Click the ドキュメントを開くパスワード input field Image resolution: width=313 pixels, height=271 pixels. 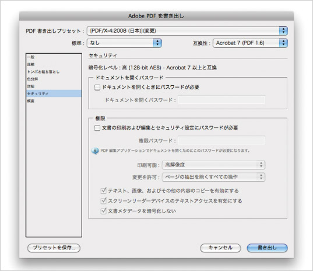click(221, 100)
